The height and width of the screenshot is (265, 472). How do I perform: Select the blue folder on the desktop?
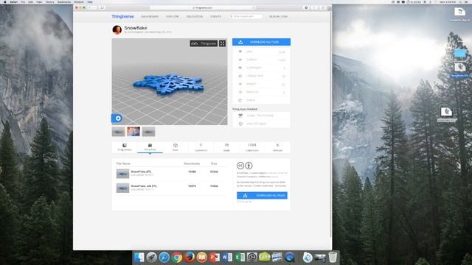[460, 54]
